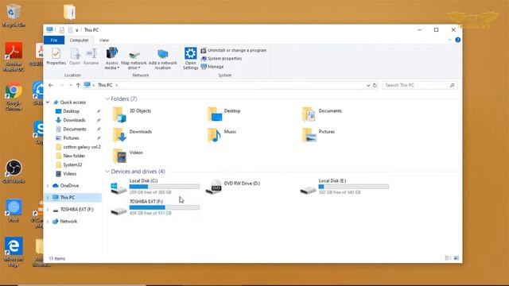Collapse the Quick access tree node
This screenshot has width=509, height=286.
tap(48, 102)
